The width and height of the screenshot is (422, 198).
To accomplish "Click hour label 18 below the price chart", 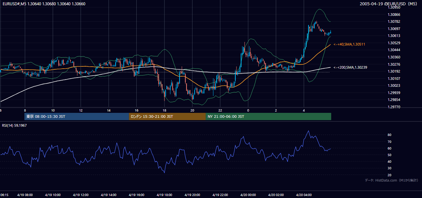I will point(164,110).
